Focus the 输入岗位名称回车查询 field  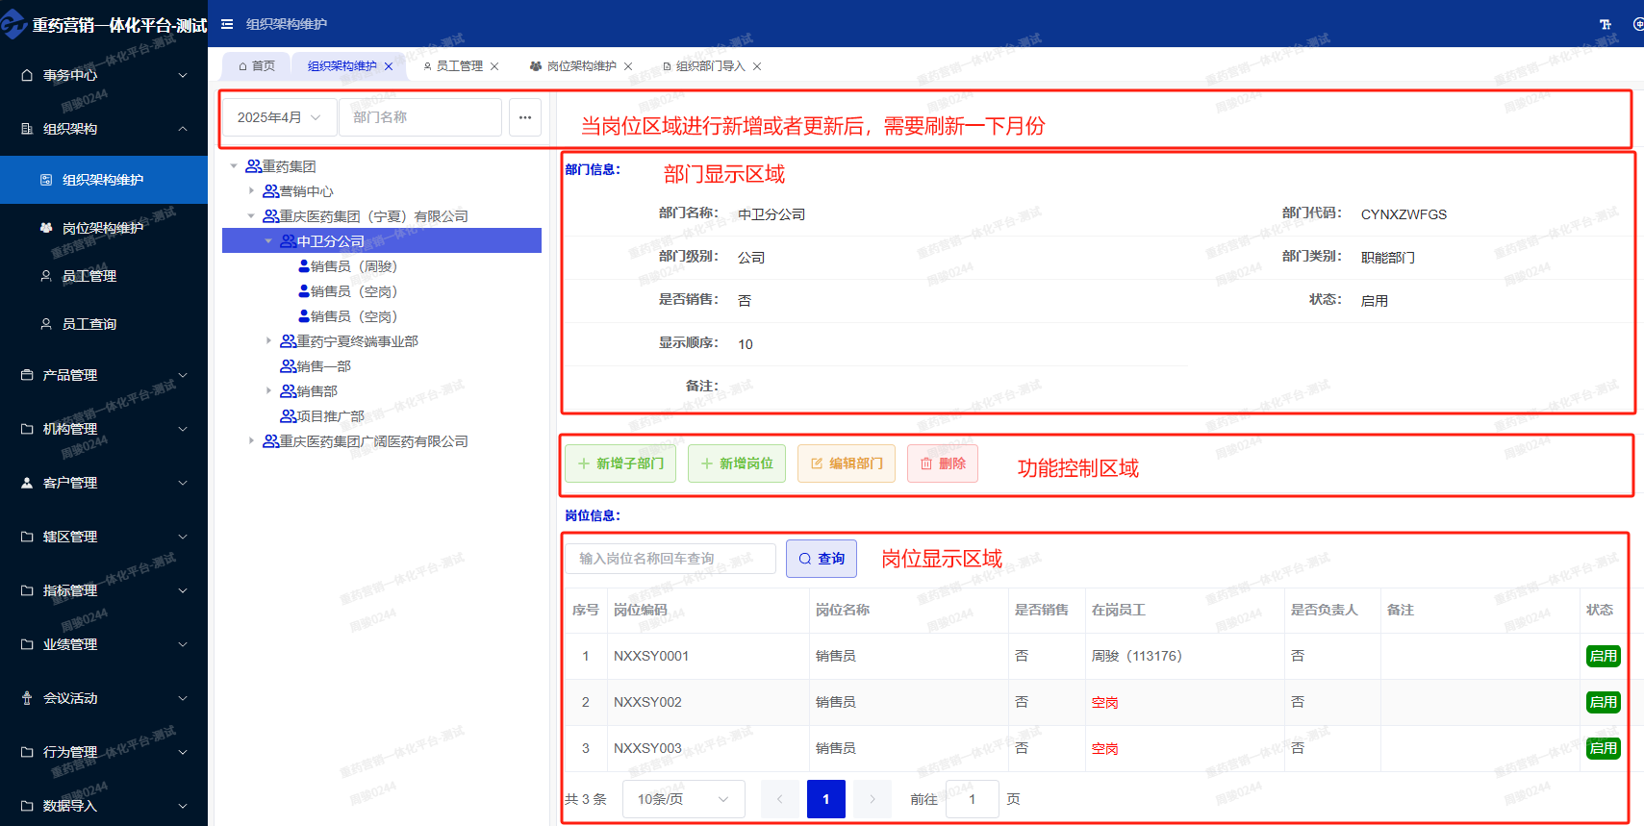tap(670, 559)
